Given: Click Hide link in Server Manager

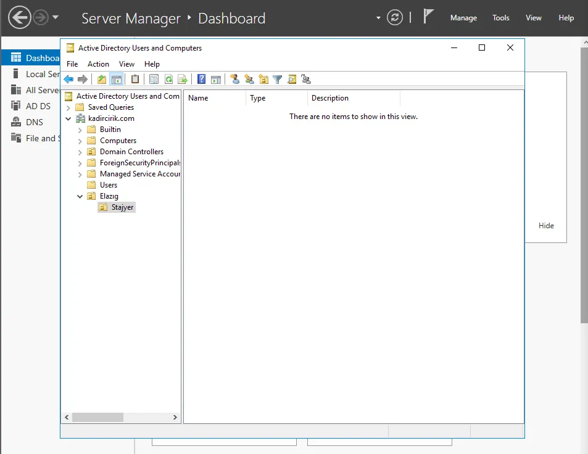Looking at the screenshot, I should pos(546,226).
